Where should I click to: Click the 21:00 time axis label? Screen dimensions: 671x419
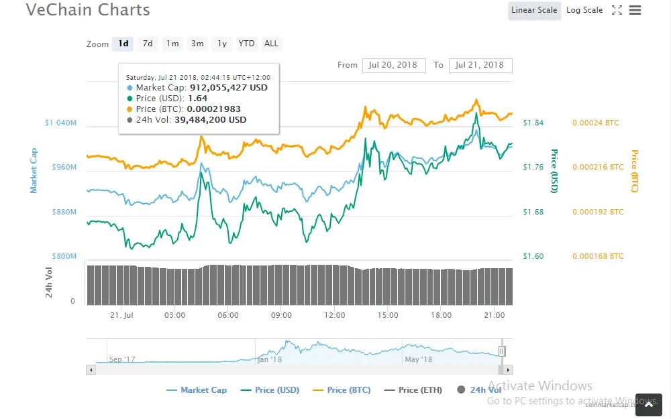click(x=495, y=315)
